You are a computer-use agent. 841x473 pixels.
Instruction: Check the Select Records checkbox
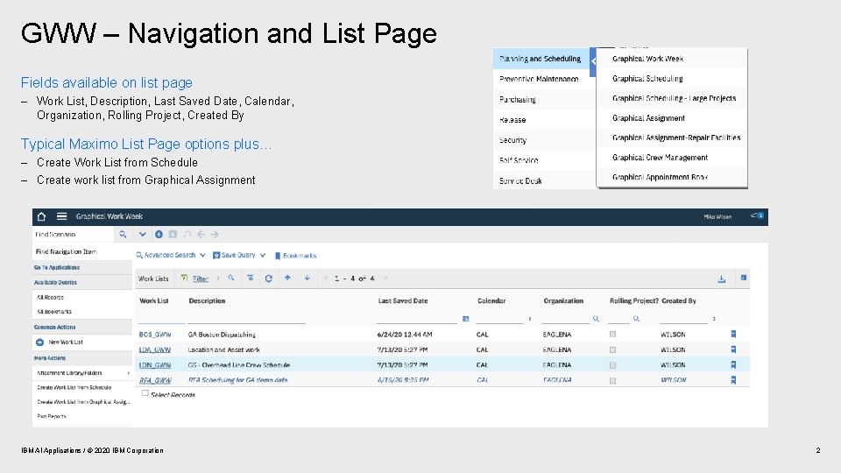coord(145,393)
